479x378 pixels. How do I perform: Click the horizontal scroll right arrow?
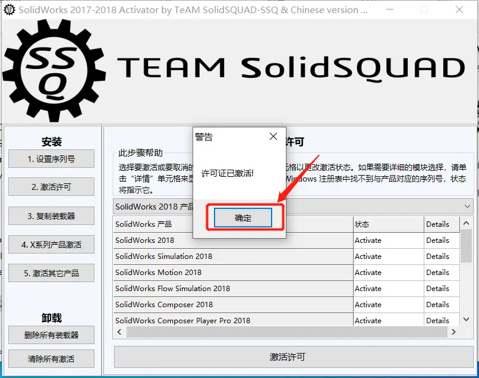453,332
